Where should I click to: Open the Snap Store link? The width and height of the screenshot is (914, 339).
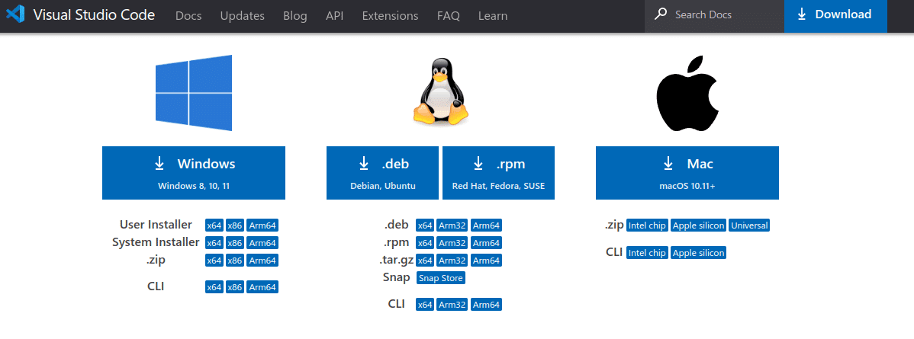pos(441,278)
